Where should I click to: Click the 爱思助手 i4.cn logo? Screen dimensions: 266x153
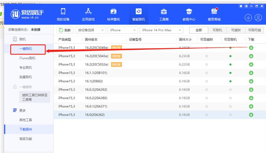tap(27, 14)
